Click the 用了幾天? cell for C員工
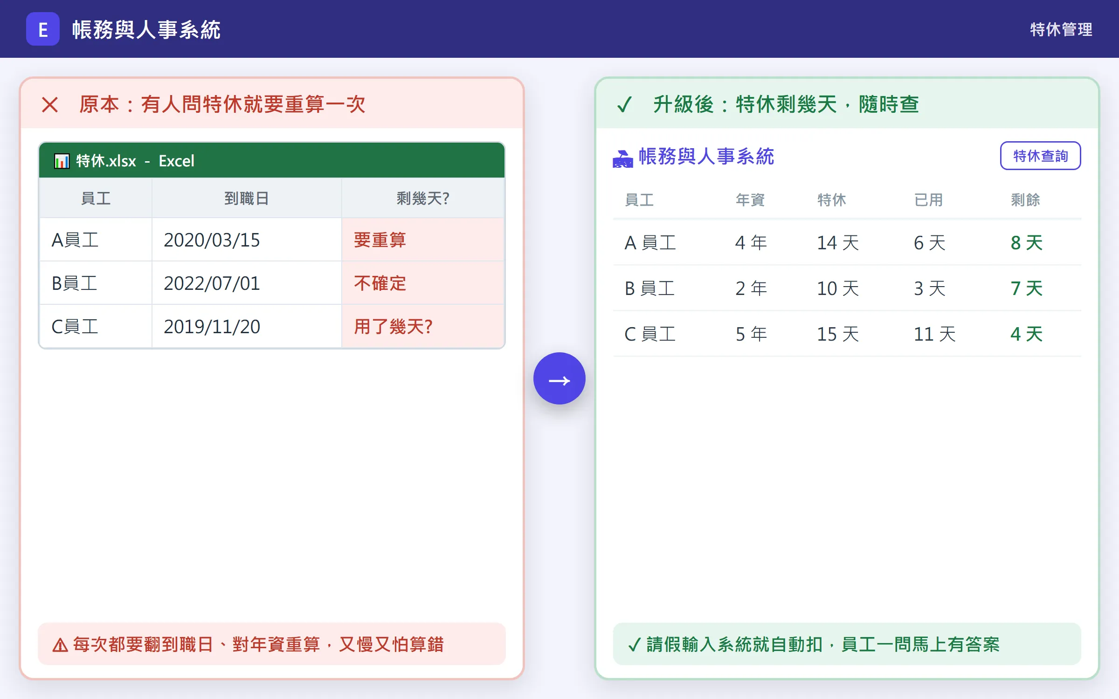This screenshot has width=1119, height=699. pos(423,326)
